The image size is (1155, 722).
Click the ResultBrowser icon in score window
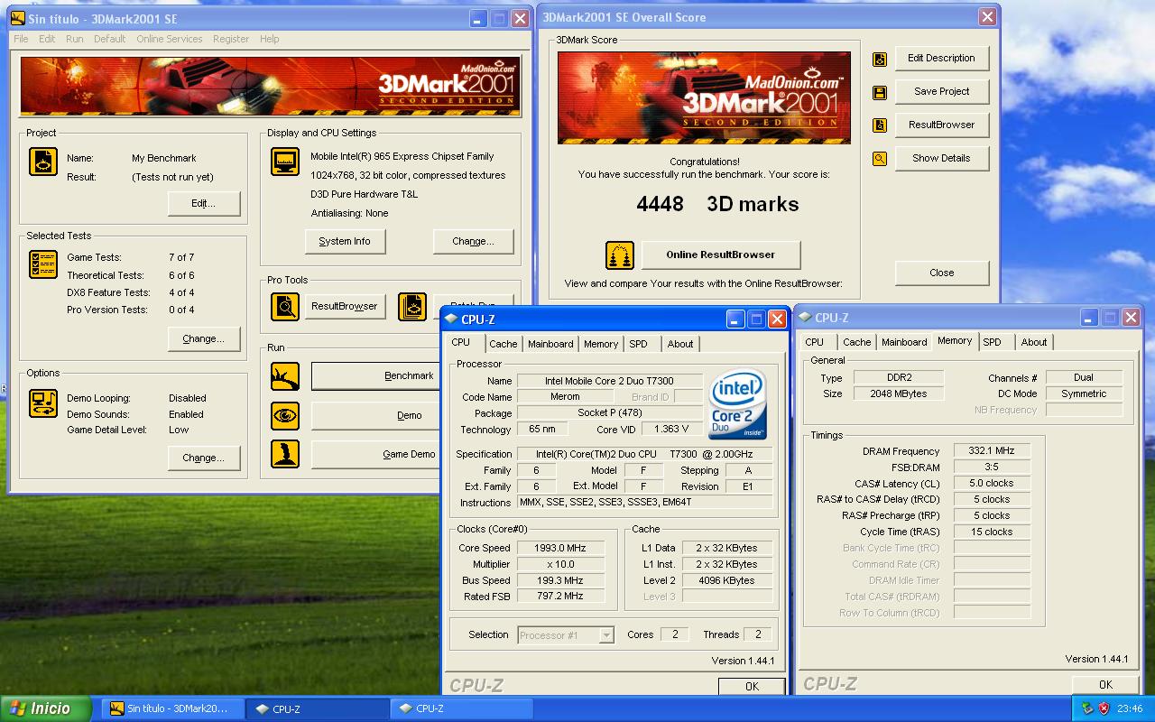[880, 125]
